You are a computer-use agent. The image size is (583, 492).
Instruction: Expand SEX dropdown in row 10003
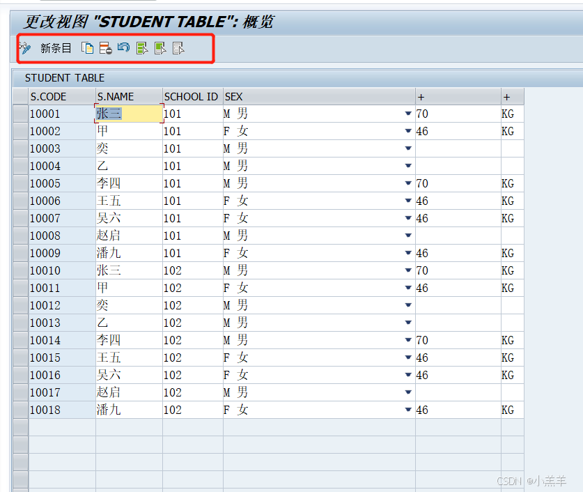coord(408,148)
